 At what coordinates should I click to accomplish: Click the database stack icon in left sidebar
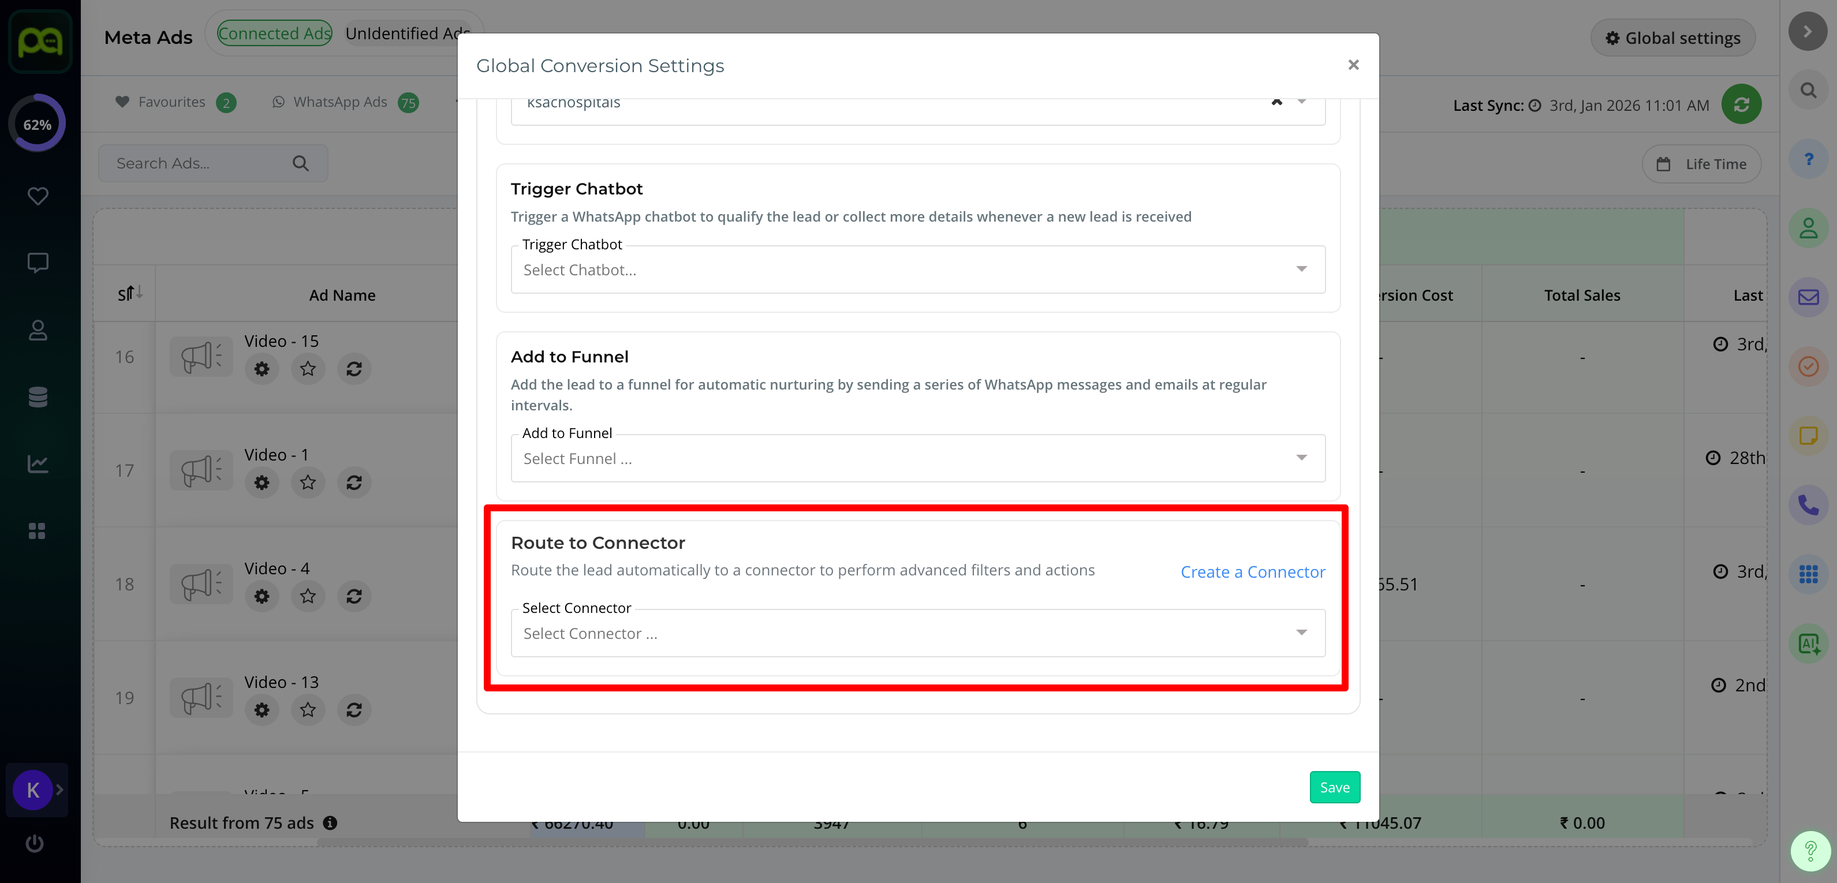38,397
